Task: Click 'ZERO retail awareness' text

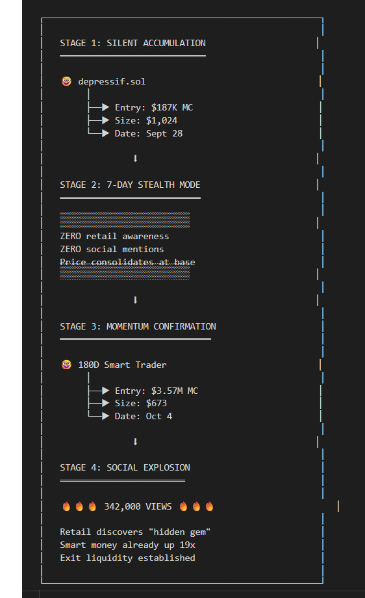Action: pyautogui.click(x=114, y=237)
